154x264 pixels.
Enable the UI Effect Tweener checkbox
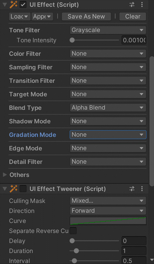(23, 189)
